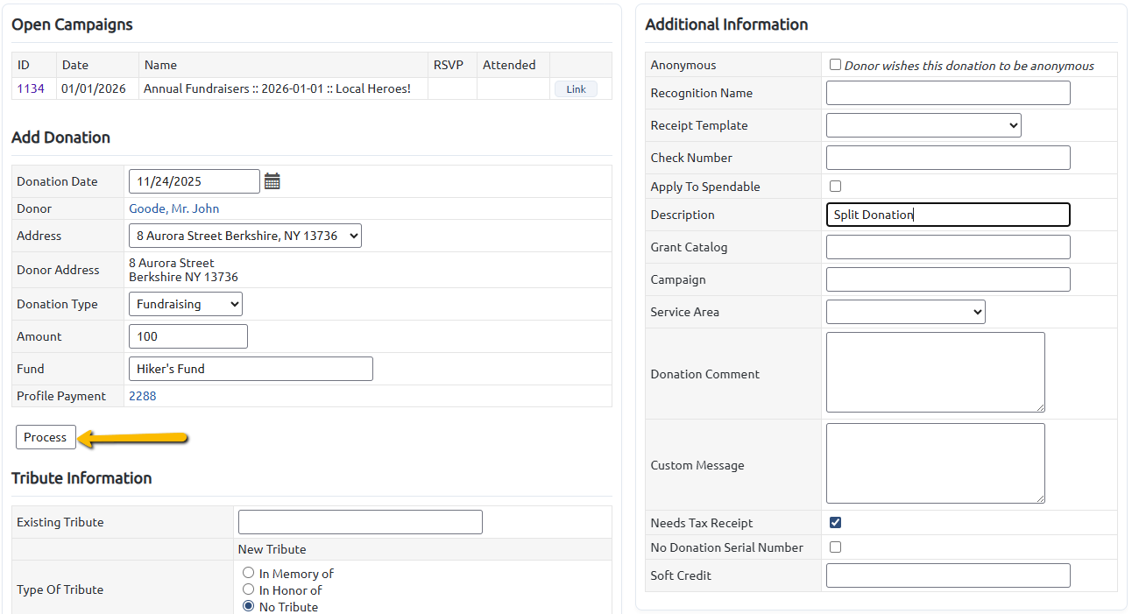
Task: Choose the No Tribute radio option
Action: click(249, 607)
